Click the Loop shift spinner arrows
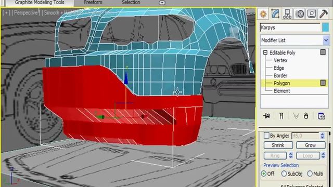Screen dimensions: 333x187 pyautogui.click(x=323, y=155)
